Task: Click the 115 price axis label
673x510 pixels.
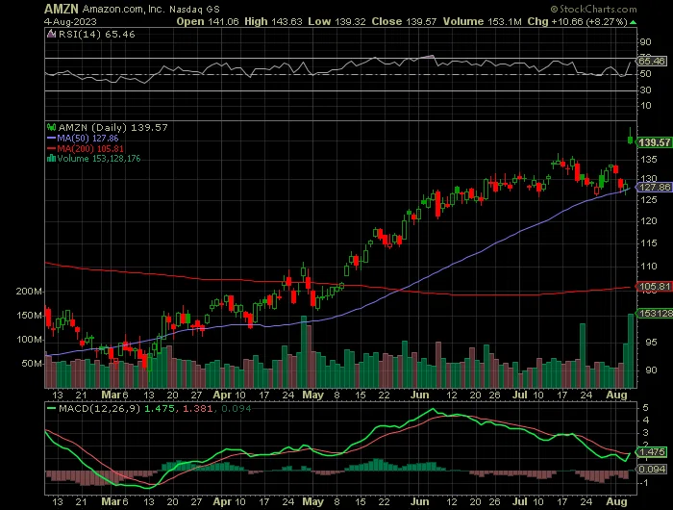Action: coord(649,243)
